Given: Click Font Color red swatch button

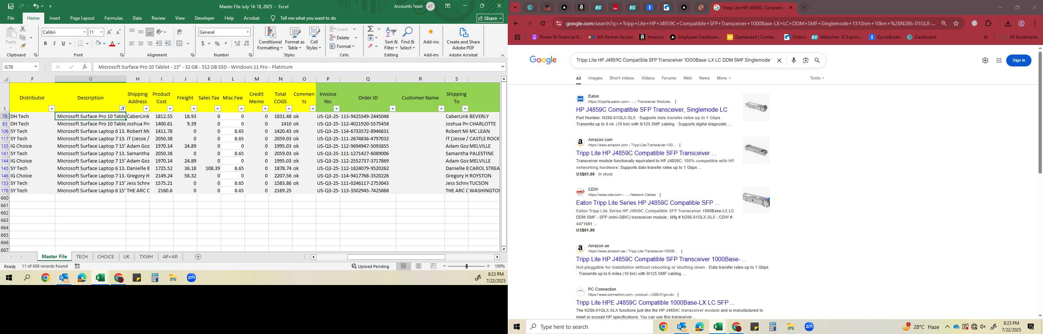Looking at the screenshot, I should (x=113, y=43).
